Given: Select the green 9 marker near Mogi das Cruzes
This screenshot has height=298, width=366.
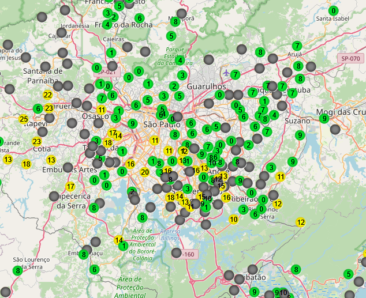Looking at the screenshot, I should coord(324,119).
